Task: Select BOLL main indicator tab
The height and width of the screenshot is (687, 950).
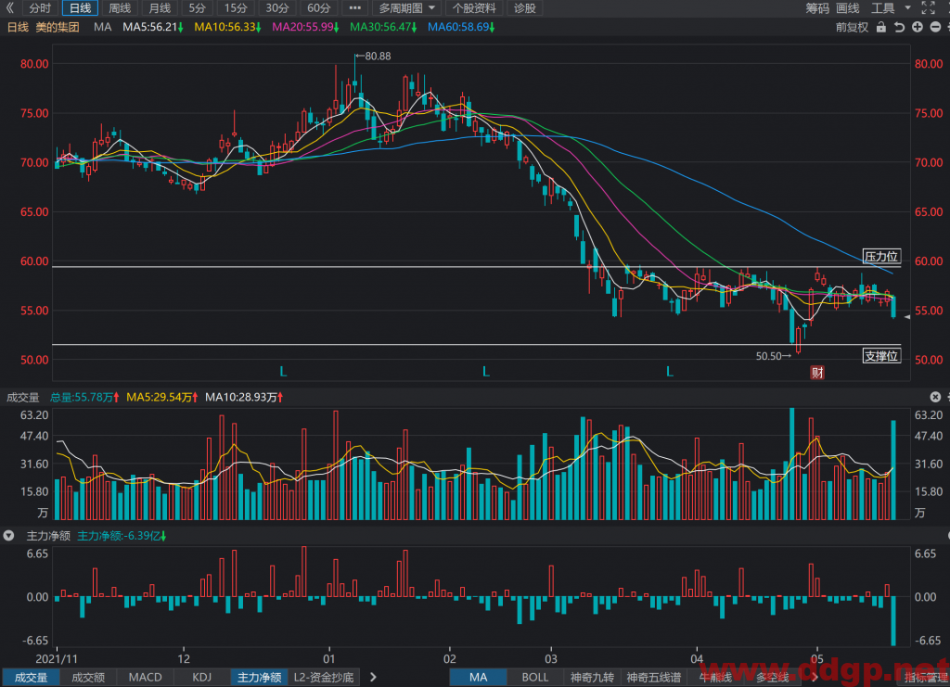Action: (x=535, y=678)
